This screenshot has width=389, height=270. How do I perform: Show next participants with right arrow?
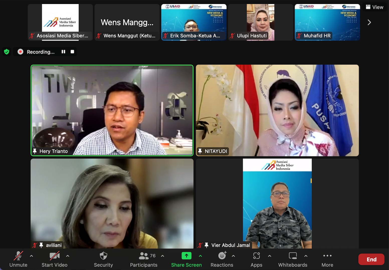pyautogui.click(x=369, y=22)
